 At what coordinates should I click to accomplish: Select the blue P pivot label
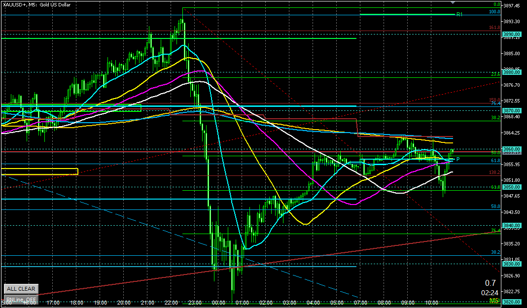tap(457, 159)
